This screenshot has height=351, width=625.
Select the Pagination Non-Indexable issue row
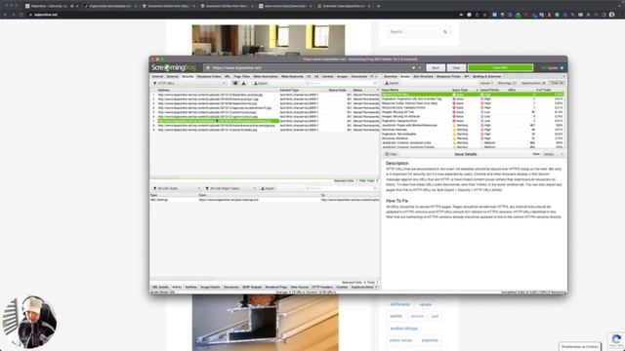[x=473, y=135]
